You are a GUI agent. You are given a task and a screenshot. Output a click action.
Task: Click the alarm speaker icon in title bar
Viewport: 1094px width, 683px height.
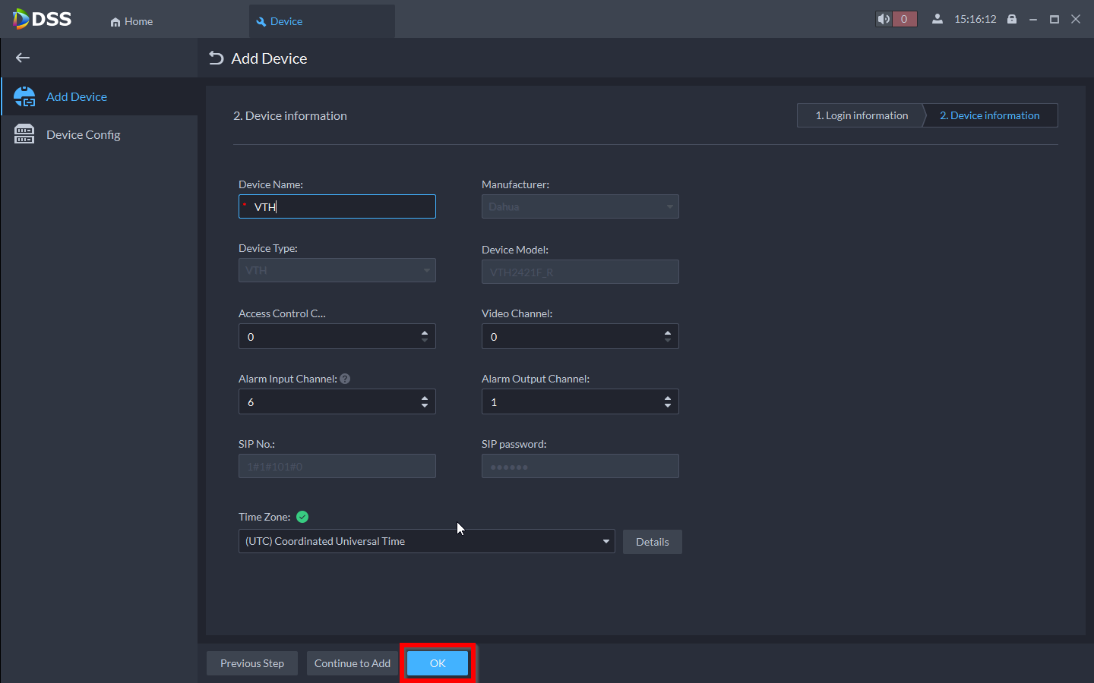click(x=884, y=20)
